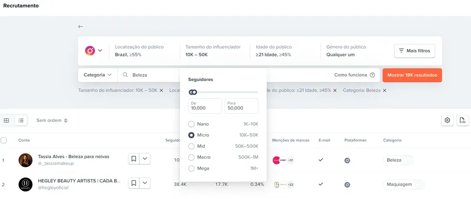Open the Como funciona help link
This screenshot has height=199, width=471.
tap(350, 75)
